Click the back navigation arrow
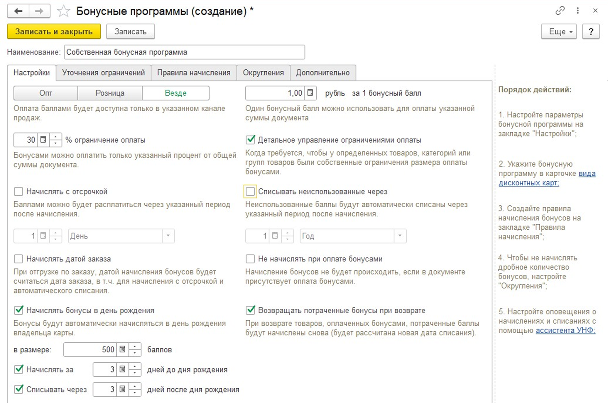608x403 pixels. pyautogui.click(x=18, y=11)
